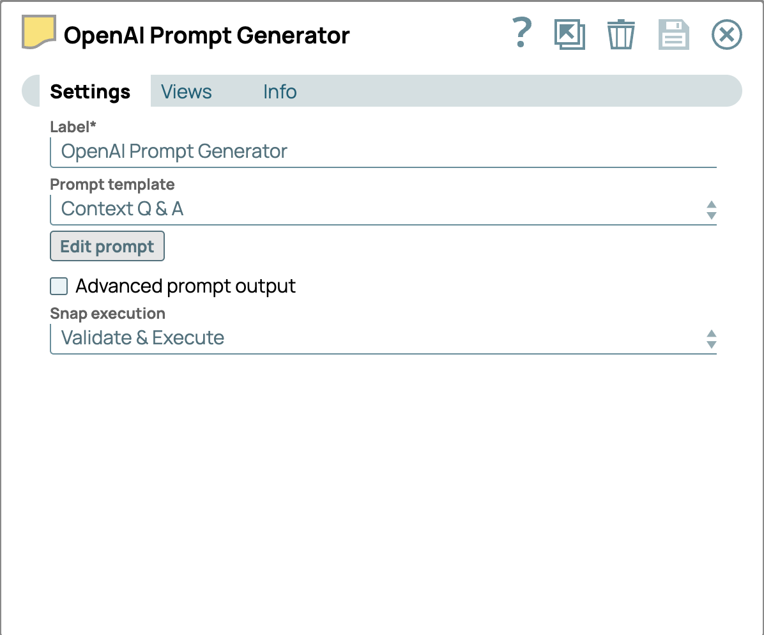The image size is (764, 635).
Task: Close the dialog with the X icon
Action: coord(726,34)
